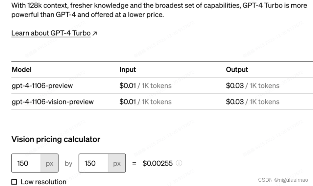Click the Model column header

point(22,70)
